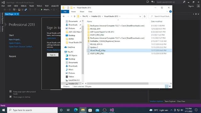Click the Learn more link
Screen dimensions: 201x113
point(51,38)
